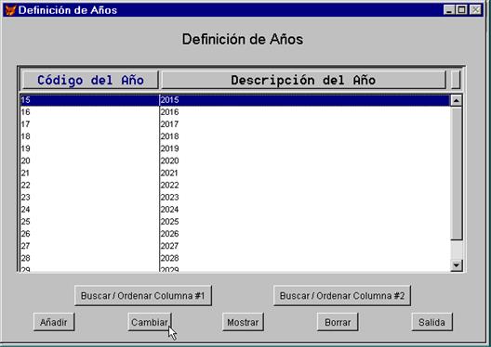
Task: Click the 2021 description cell
Action: click(305, 173)
